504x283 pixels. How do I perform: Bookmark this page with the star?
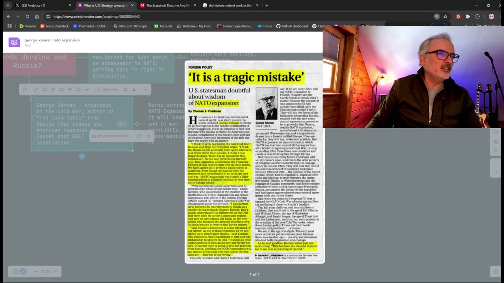click(445, 17)
